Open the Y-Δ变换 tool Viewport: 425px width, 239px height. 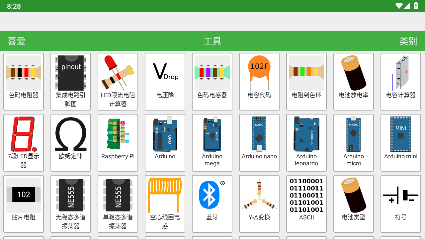pos(259,204)
